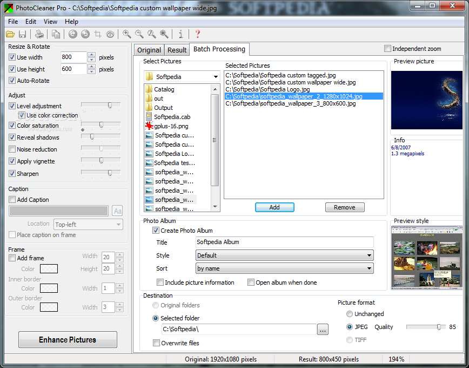Uncheck Create Photo Album
The height and width of the screenshot is (368, 469).
(156, 231)
